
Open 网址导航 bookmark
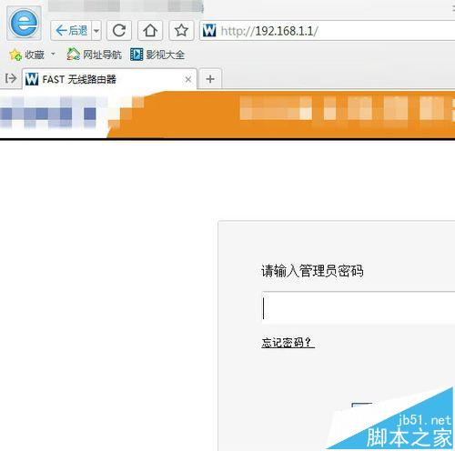click(94, 55)
